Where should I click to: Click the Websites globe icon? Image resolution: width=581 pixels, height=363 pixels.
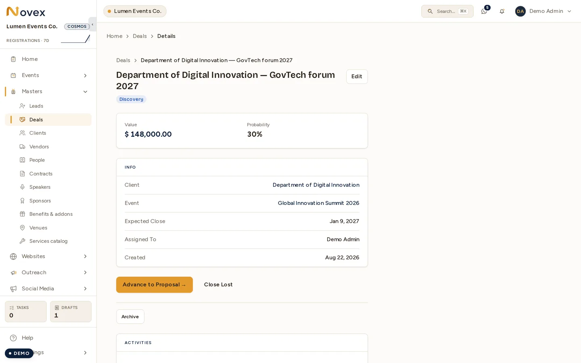[13, 257]
